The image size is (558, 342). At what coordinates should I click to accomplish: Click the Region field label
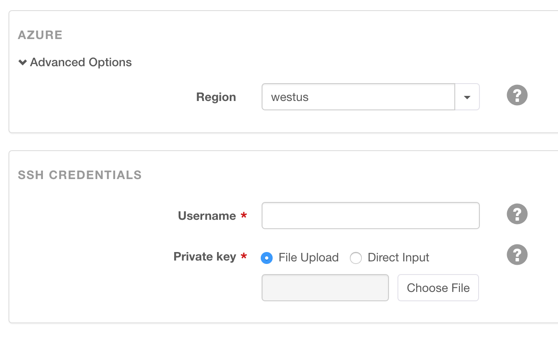[x=216, y=97]
